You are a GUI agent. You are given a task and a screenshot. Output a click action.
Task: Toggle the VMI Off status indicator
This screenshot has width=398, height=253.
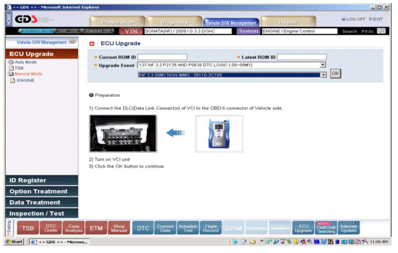coord(67,31)
